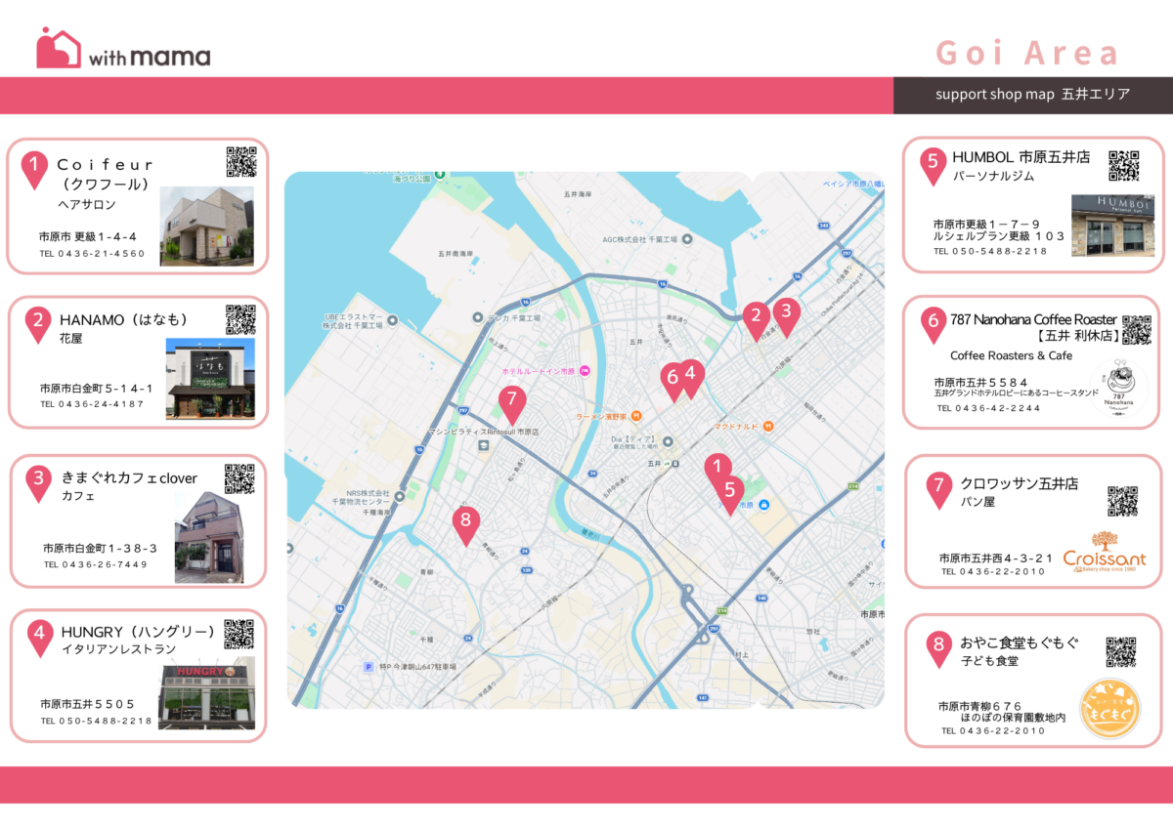Select map pin number 5 on the map
Screen dimensions: 1173x828
tap(728, 495)
